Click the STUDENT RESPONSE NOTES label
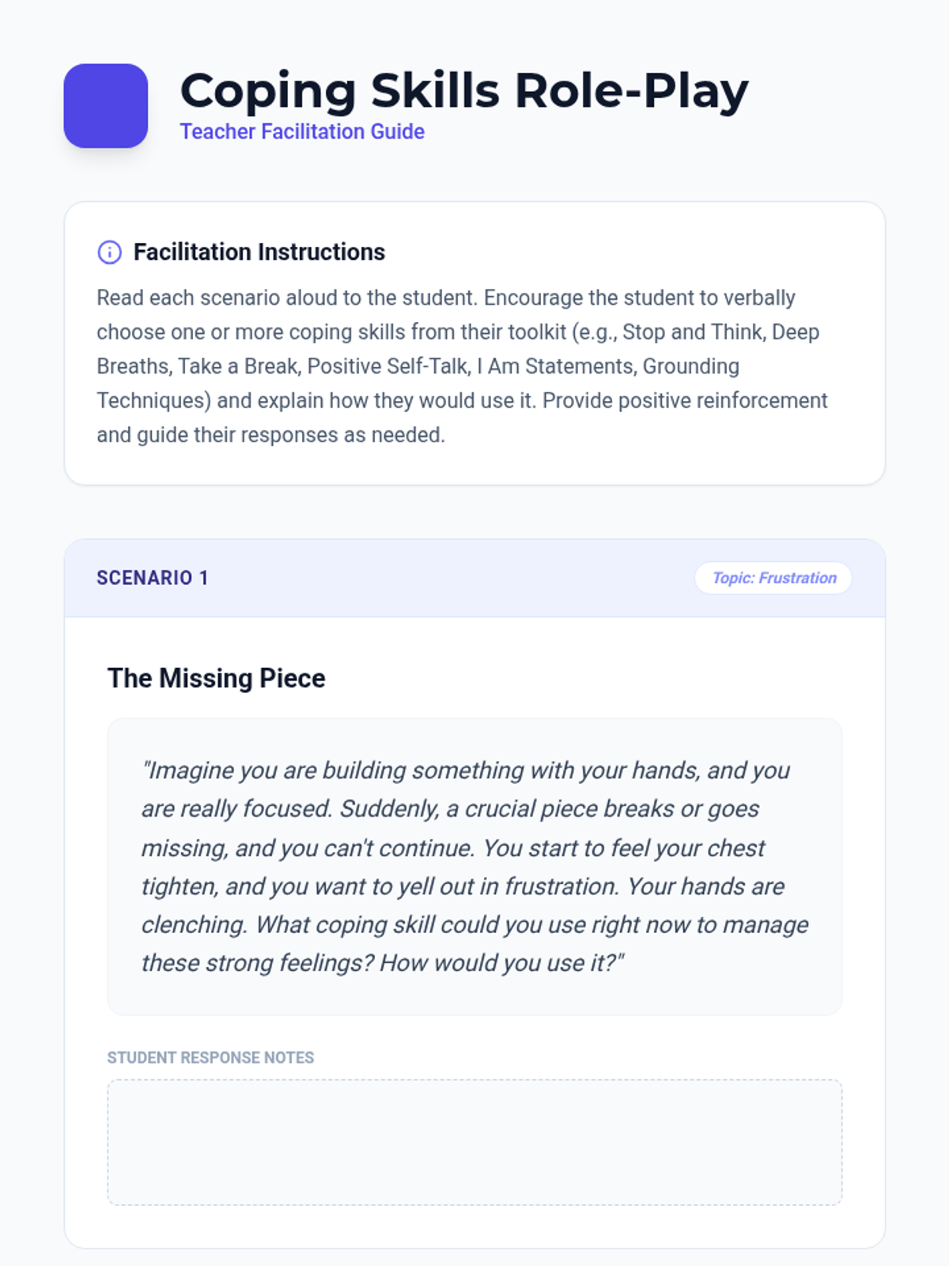Viewport: 949px width, 1266px height. pos(210,1058)
